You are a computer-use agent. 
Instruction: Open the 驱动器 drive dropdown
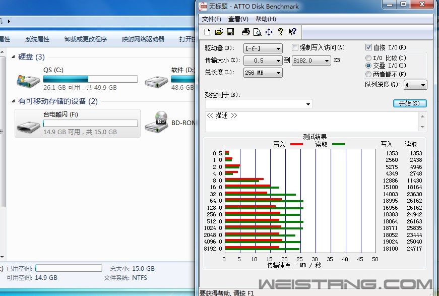tap(263, 48)
